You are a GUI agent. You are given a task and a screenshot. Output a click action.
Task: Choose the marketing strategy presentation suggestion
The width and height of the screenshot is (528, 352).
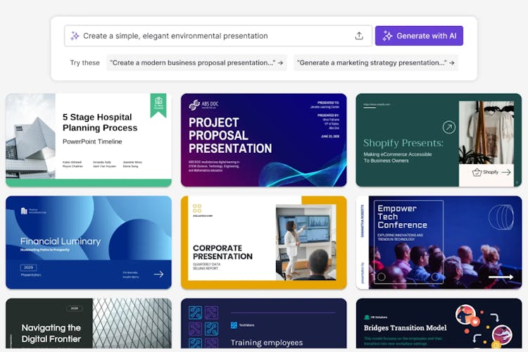(375, 63)
